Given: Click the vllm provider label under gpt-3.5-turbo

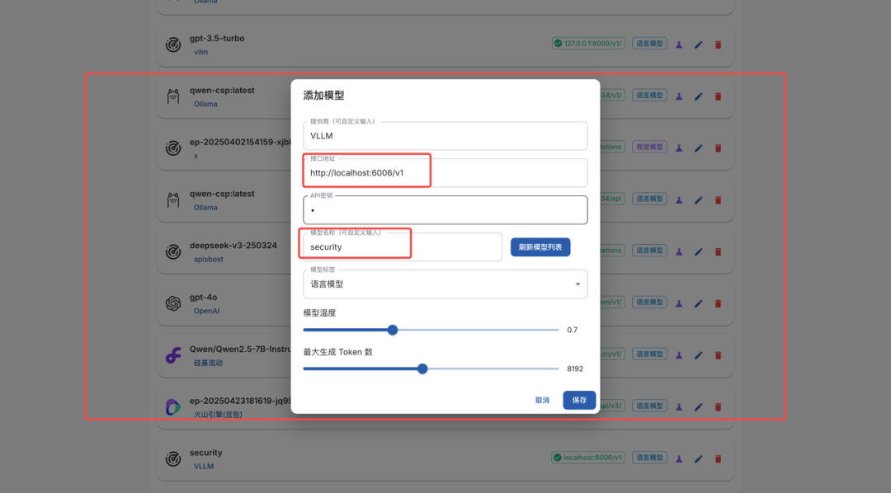Looking at the screenshot, I should point(200,52).
